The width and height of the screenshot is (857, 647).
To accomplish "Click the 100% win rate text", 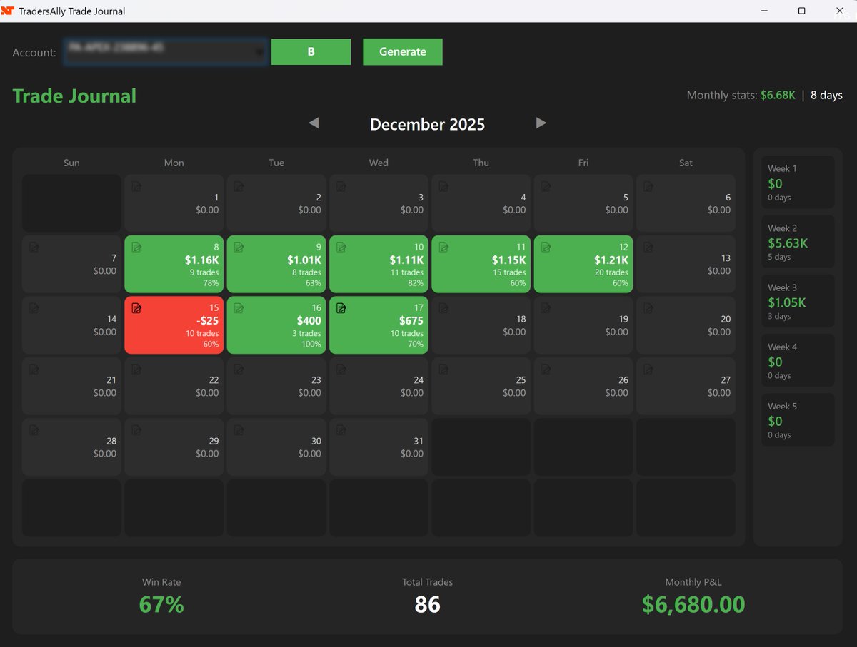I will point(311,344).
